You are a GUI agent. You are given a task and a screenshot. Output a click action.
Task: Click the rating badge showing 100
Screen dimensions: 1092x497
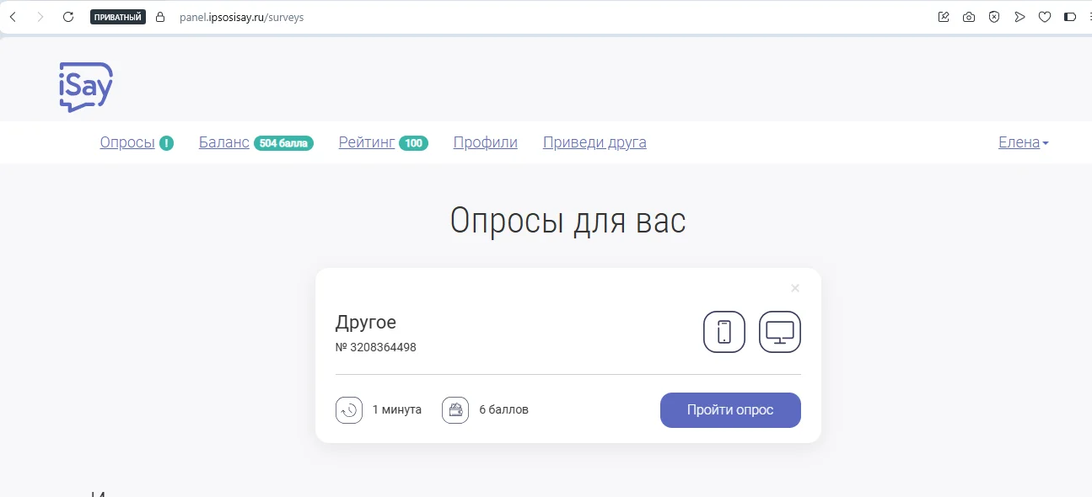point(413,143)
